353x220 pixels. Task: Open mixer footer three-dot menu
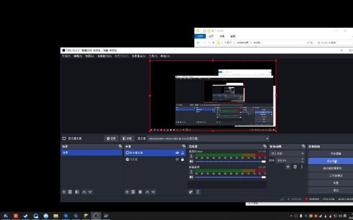(x=198, y=192)
